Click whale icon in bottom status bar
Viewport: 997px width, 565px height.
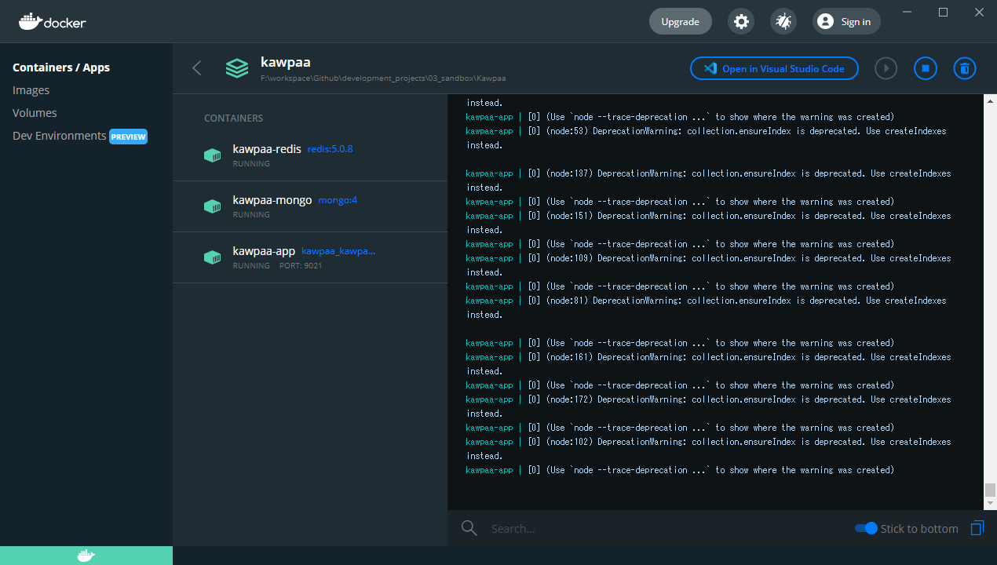coord(86,556)
